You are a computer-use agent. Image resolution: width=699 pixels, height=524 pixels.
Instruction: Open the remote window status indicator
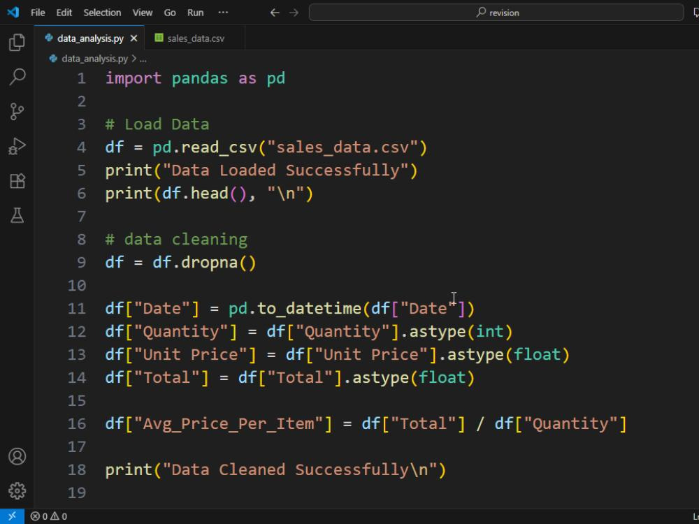point(12,516)
